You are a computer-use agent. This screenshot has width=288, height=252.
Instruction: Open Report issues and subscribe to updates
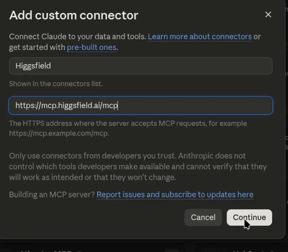pyautogui.click(x=175, y=195)
